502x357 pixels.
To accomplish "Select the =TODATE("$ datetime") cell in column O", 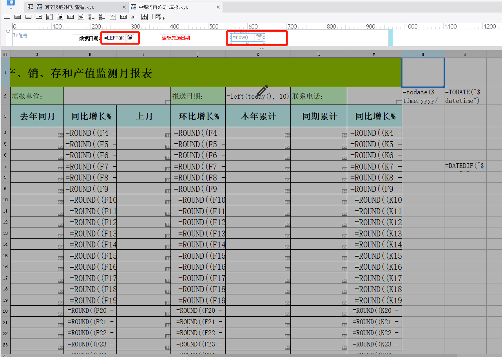I will click(x=465, y=96).
